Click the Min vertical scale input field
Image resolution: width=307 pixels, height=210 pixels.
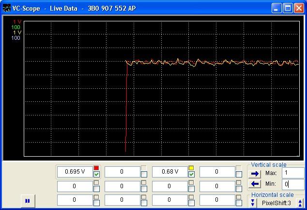coord(293,184)
